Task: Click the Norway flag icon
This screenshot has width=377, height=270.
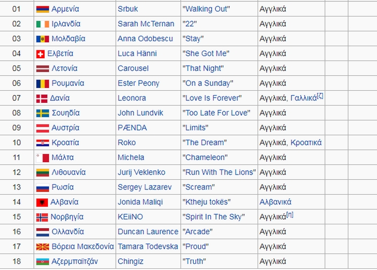Action: tap(42, 217)
